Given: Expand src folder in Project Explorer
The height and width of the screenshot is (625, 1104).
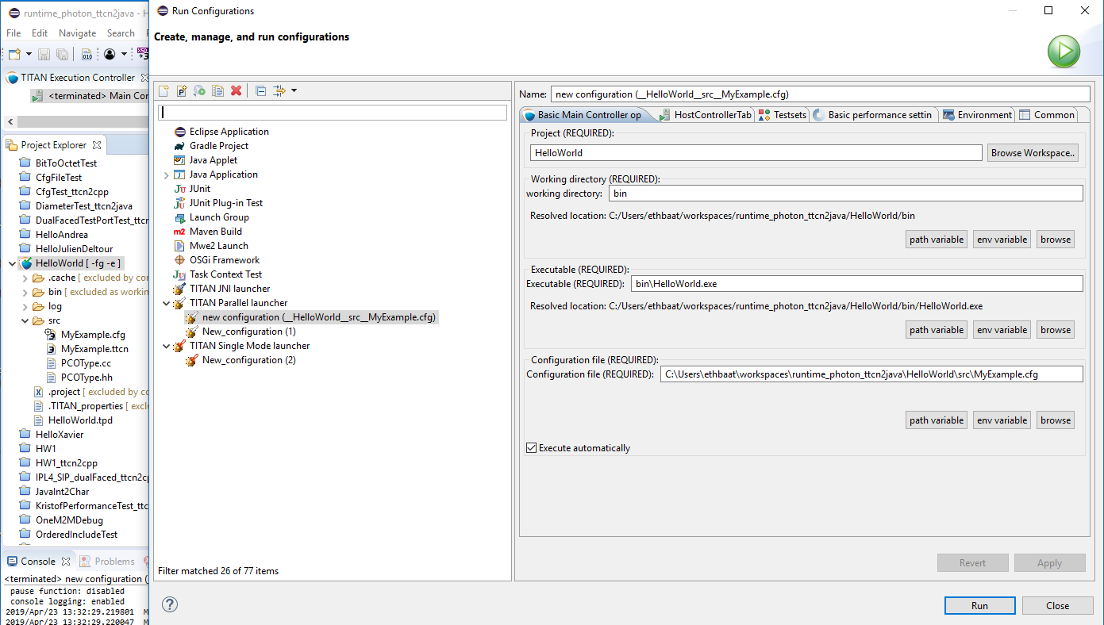Looking at the screenshot, I should coord(25,320).
